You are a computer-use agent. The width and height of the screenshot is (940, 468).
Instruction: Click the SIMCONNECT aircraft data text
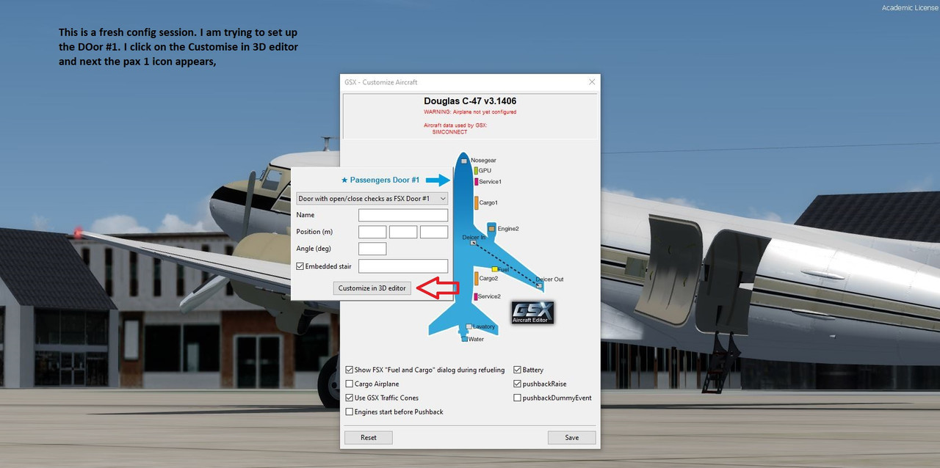(449, 132)
